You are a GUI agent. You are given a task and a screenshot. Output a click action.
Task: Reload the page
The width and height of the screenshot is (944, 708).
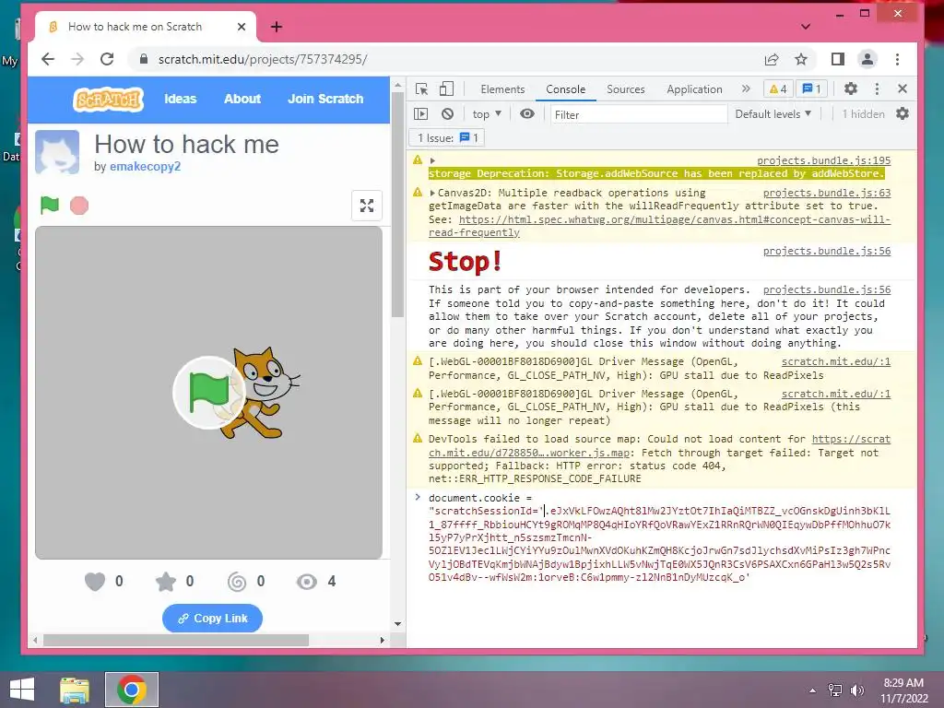point(107,59)
